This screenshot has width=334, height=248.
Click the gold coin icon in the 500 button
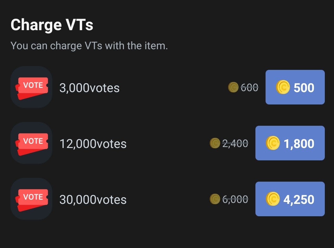283,87
